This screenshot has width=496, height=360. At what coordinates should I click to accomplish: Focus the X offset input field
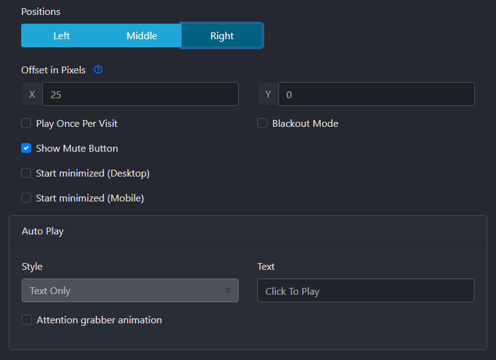[140, 94]
